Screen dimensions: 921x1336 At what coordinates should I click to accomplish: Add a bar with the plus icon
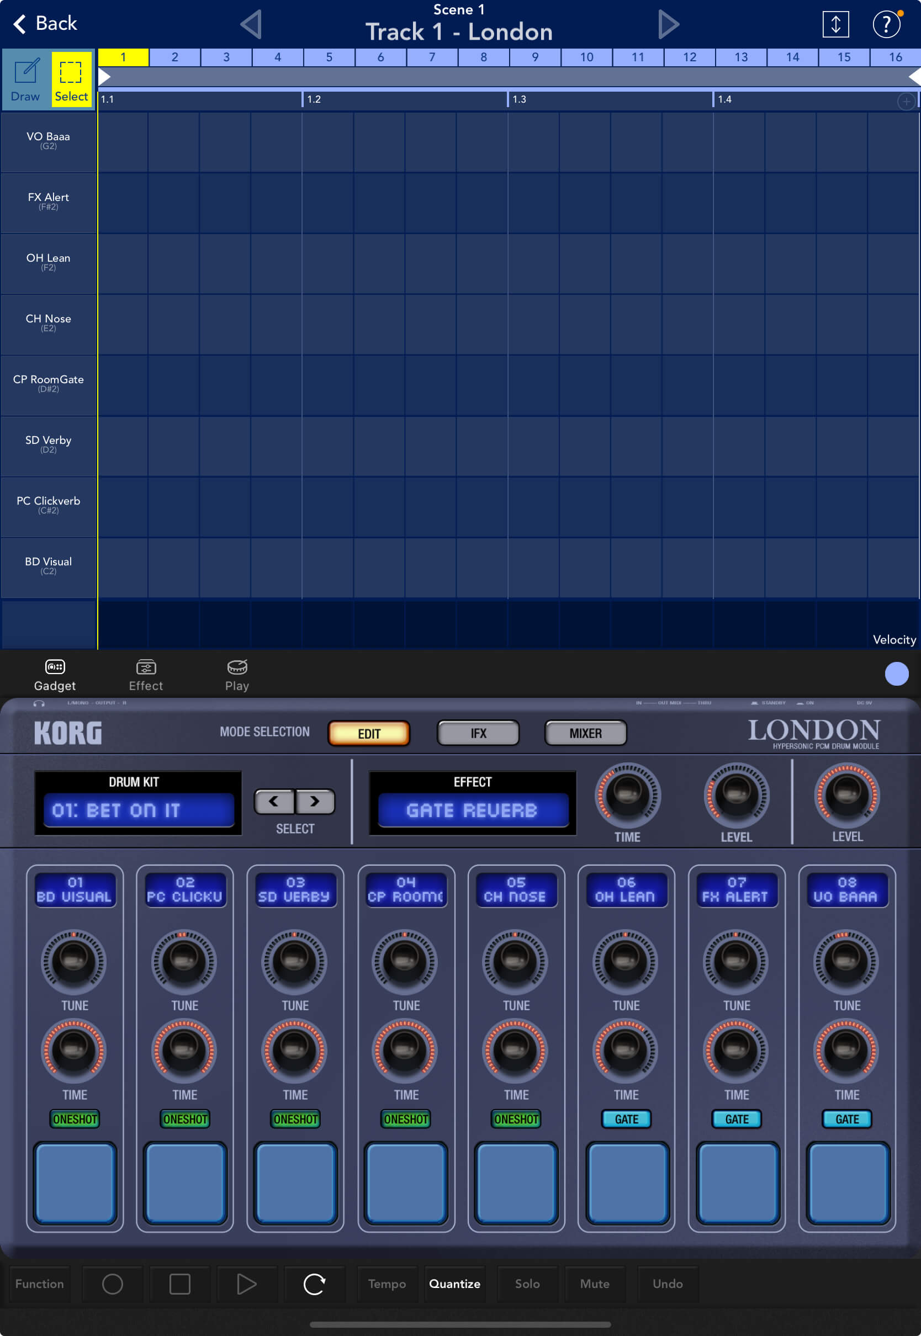[906, 102]
